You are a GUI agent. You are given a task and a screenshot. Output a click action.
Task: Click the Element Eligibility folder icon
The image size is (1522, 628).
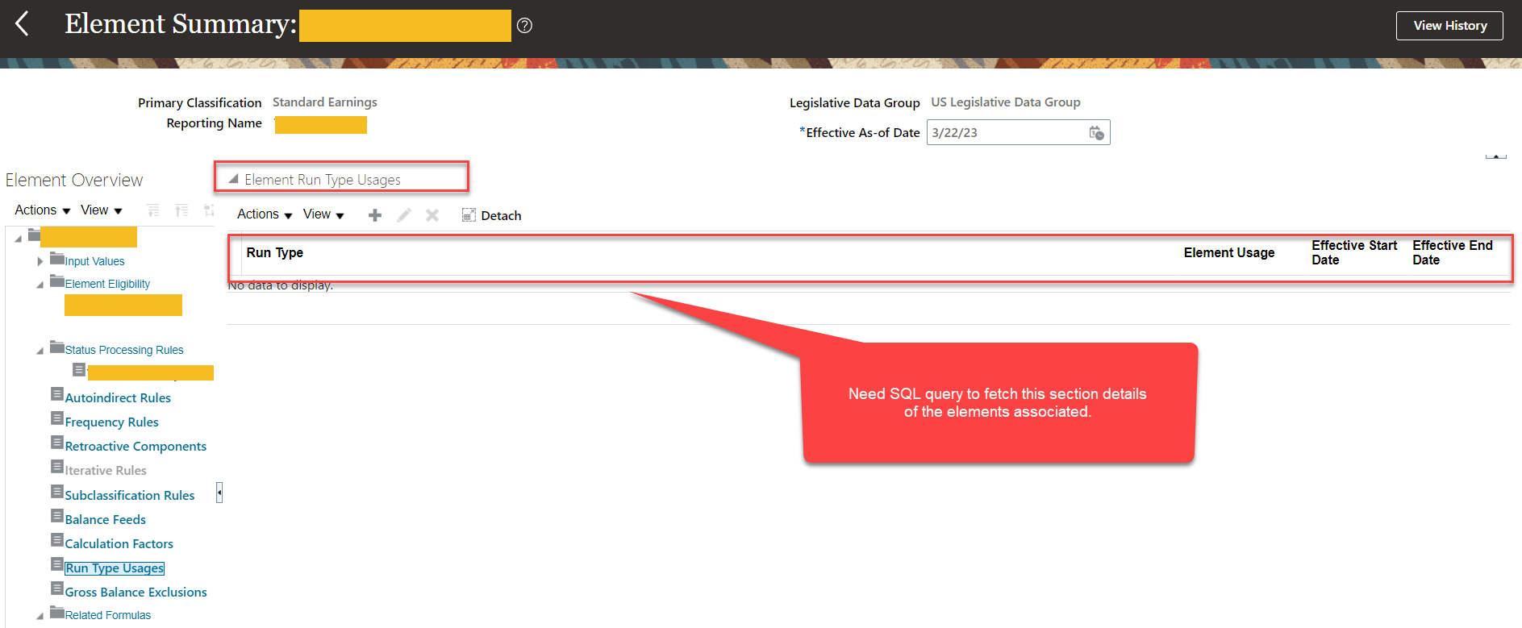(x=56, y=281)
